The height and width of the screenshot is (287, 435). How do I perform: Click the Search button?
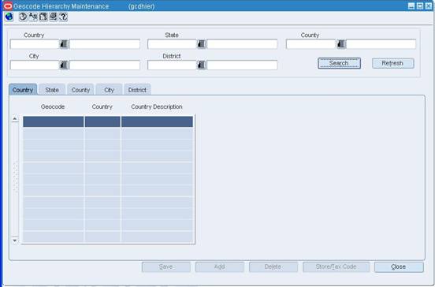339,63
